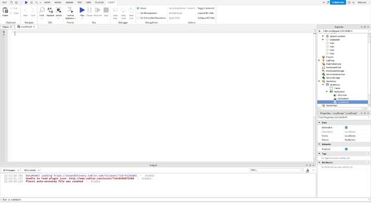Click the Step Over debugger icon
This screenshot has height=208, width=371.
(x=123, y=10)
